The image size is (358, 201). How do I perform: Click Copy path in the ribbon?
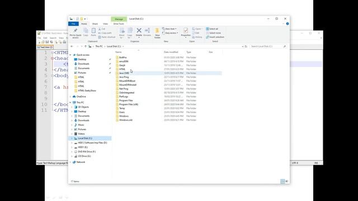pyautogui.click(x=105, y=33)
